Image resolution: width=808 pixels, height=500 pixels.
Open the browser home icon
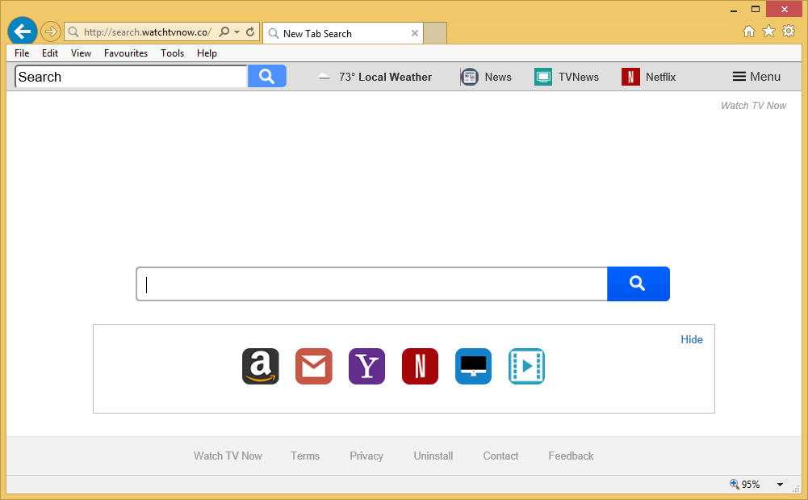749,32
